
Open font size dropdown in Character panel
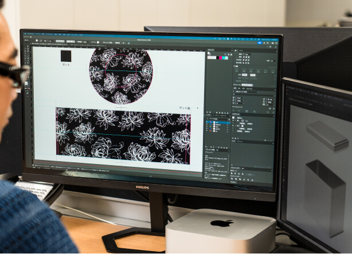click(244, 98)
